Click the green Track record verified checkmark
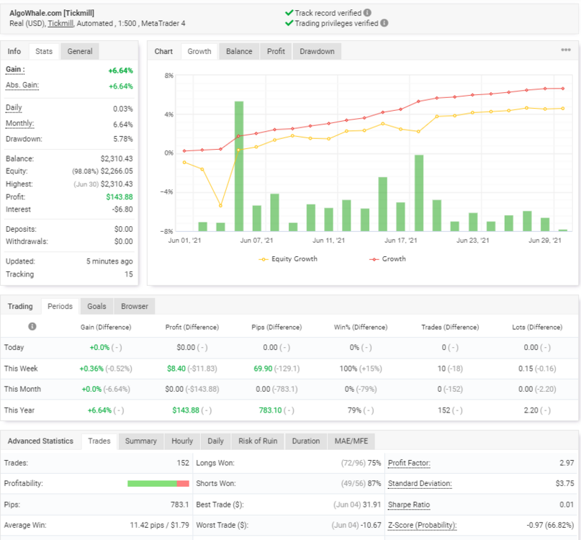 pyautogui.click(x=289, y=13)
